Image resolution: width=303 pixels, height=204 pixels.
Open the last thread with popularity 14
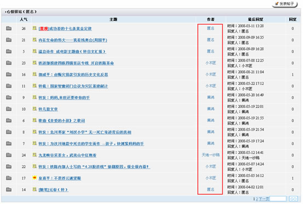(54, 190)
